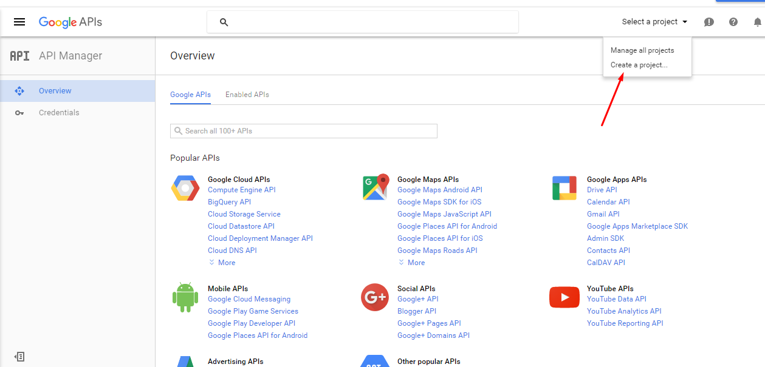Click magnifier icon in API search box
Image resolution: width=765 pixels, height=367 pixels.
click(x=178, y=131)
